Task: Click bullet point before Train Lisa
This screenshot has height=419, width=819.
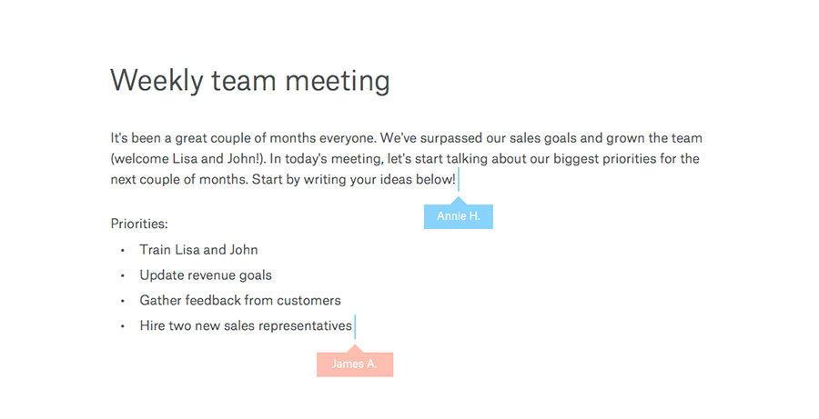Action: (x=123, y=251)
